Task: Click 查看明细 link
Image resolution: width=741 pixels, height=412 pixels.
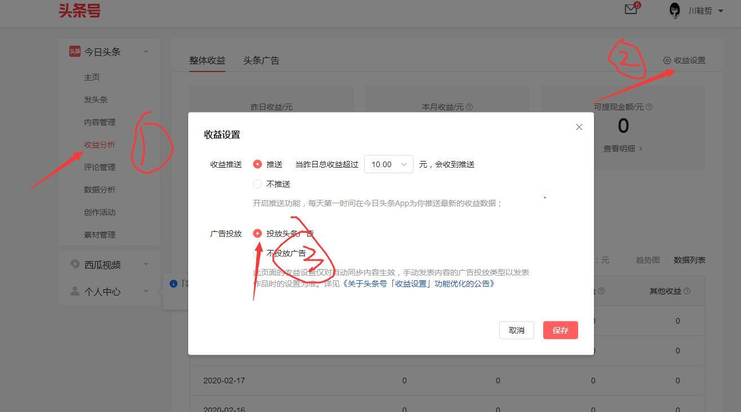Action: click(x=623, y=149)
